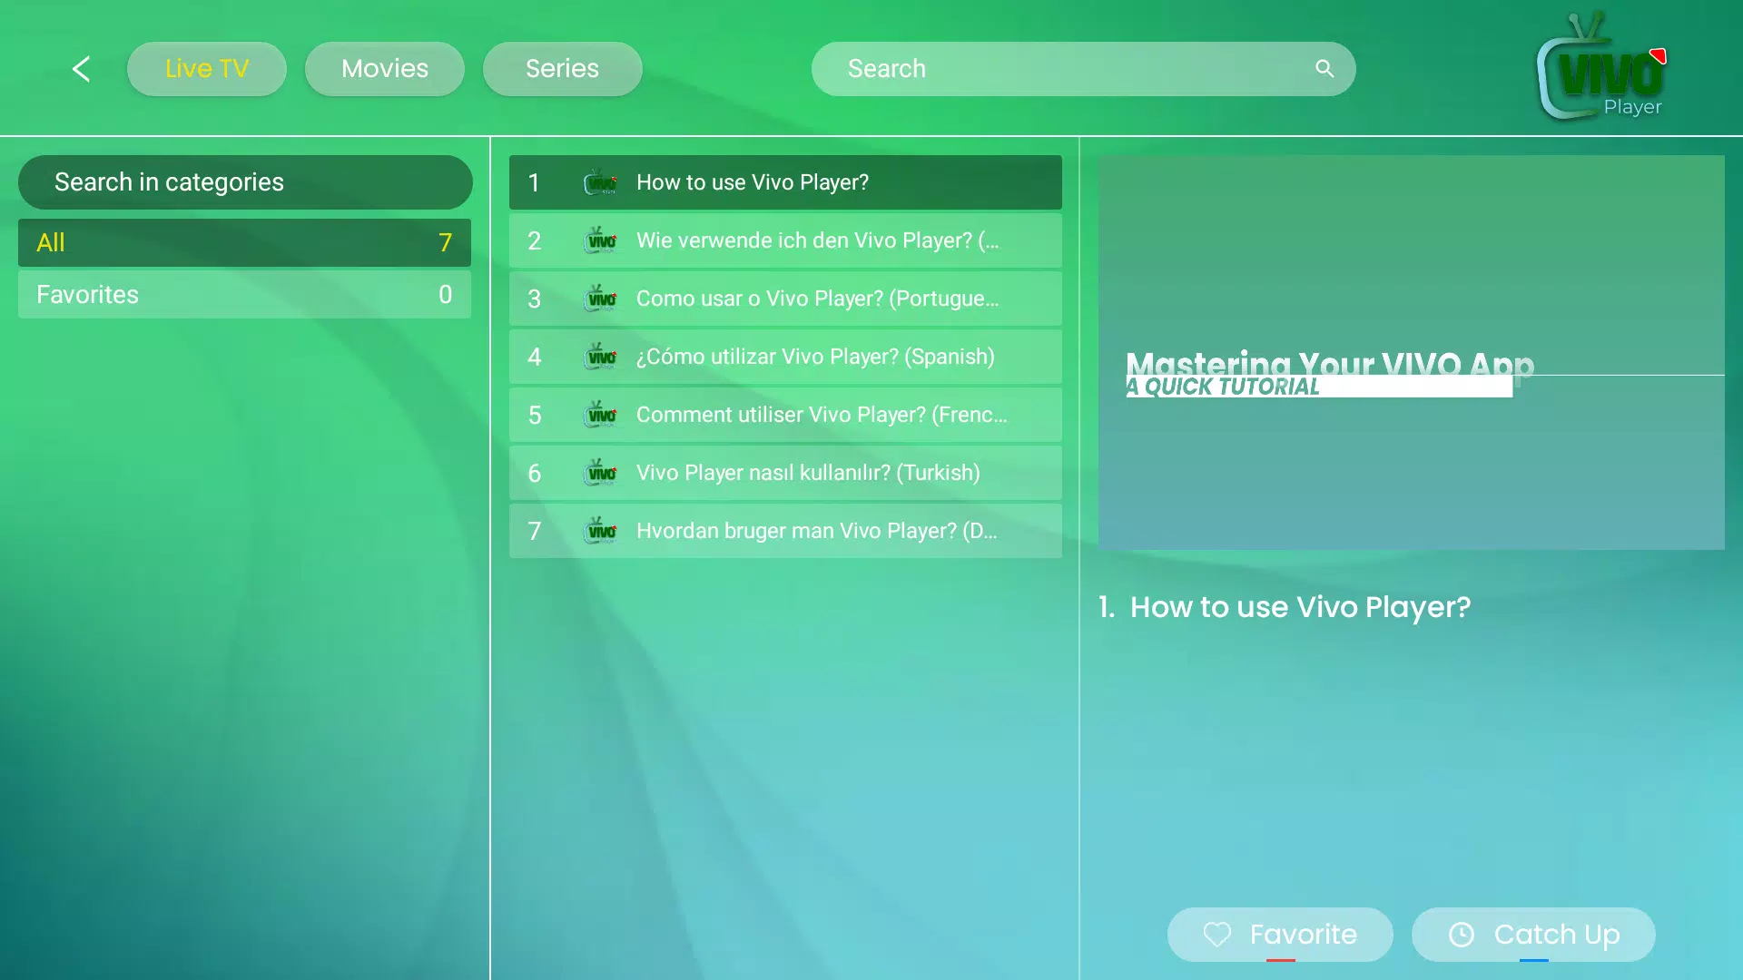
Task: Select 'Hvordan bruger man Vivo Player?' channel
Action: (x=785, y=531)
